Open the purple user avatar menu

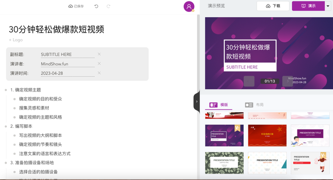point(189,6)
